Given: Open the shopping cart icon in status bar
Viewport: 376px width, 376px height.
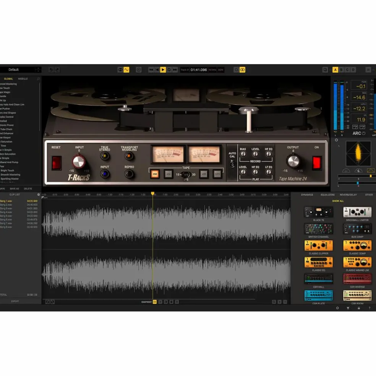Looking at the screenshot, I should 348,308.
